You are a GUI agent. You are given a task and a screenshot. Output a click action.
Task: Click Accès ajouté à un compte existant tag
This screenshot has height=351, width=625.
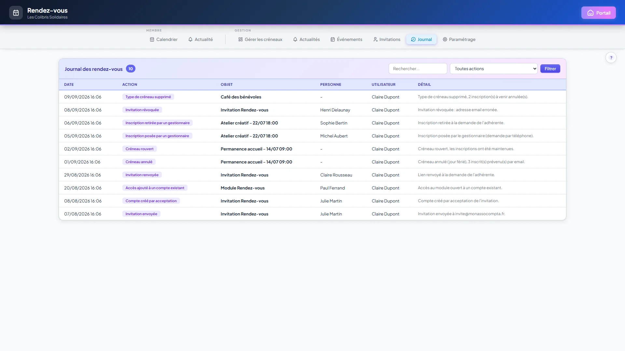(x=155, y=188)
